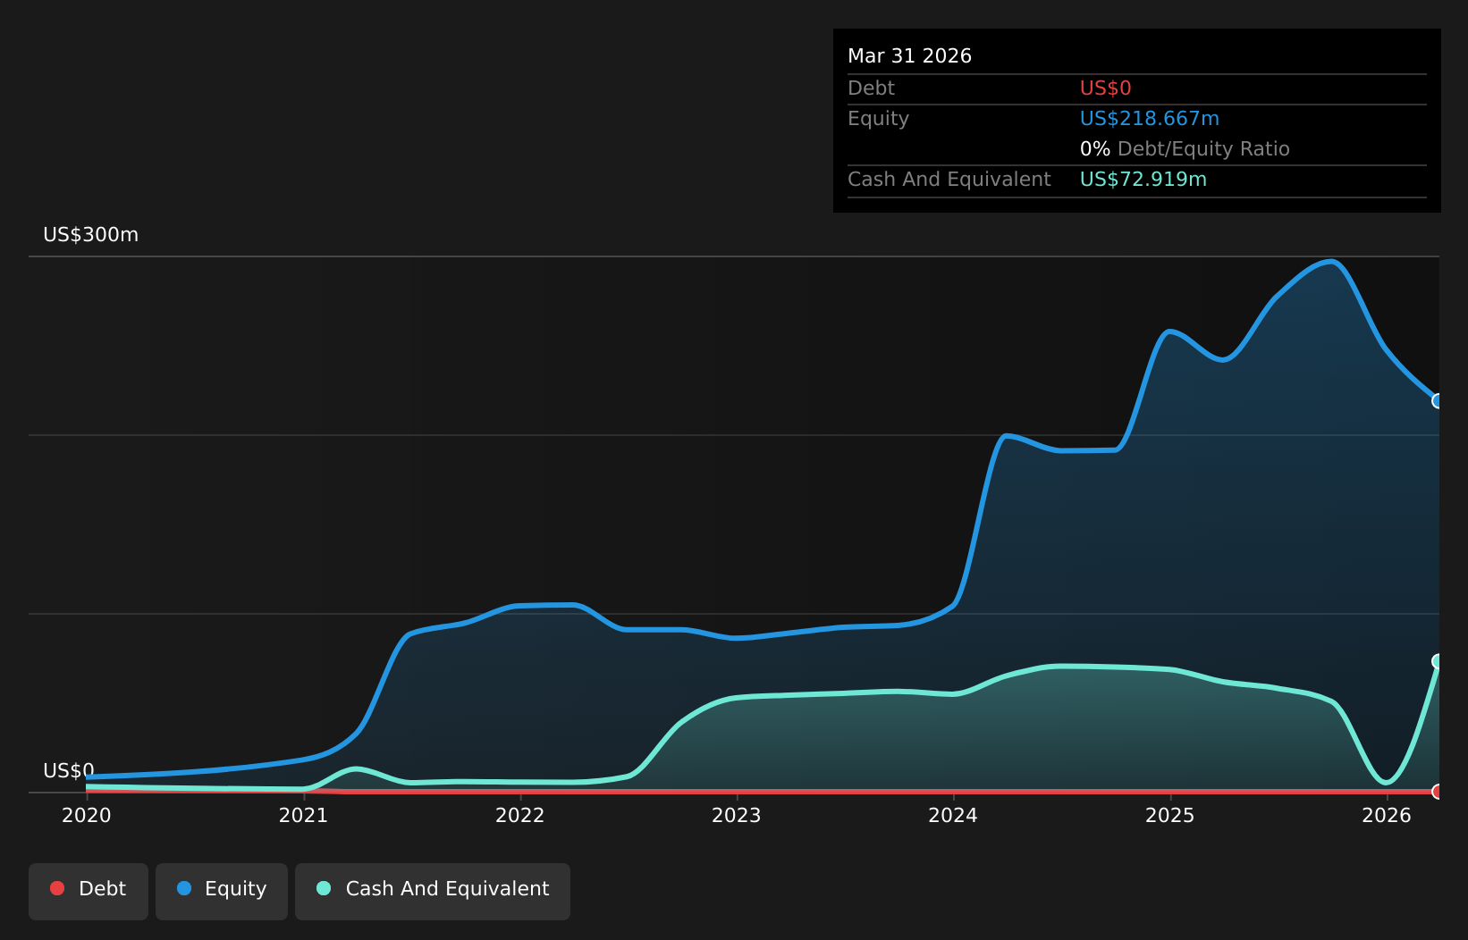This screenshot has width=1468, height=940.
Task: Click the 2025 x-axis label
Action: (1170, 815)
